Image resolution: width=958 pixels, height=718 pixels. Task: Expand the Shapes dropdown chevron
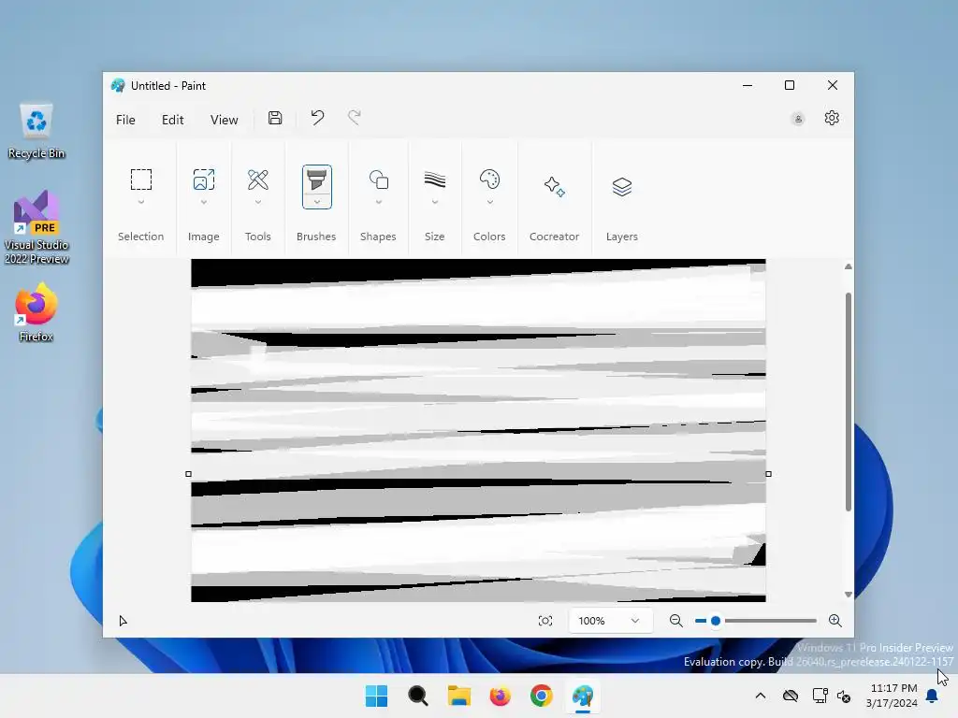[378, 202]
